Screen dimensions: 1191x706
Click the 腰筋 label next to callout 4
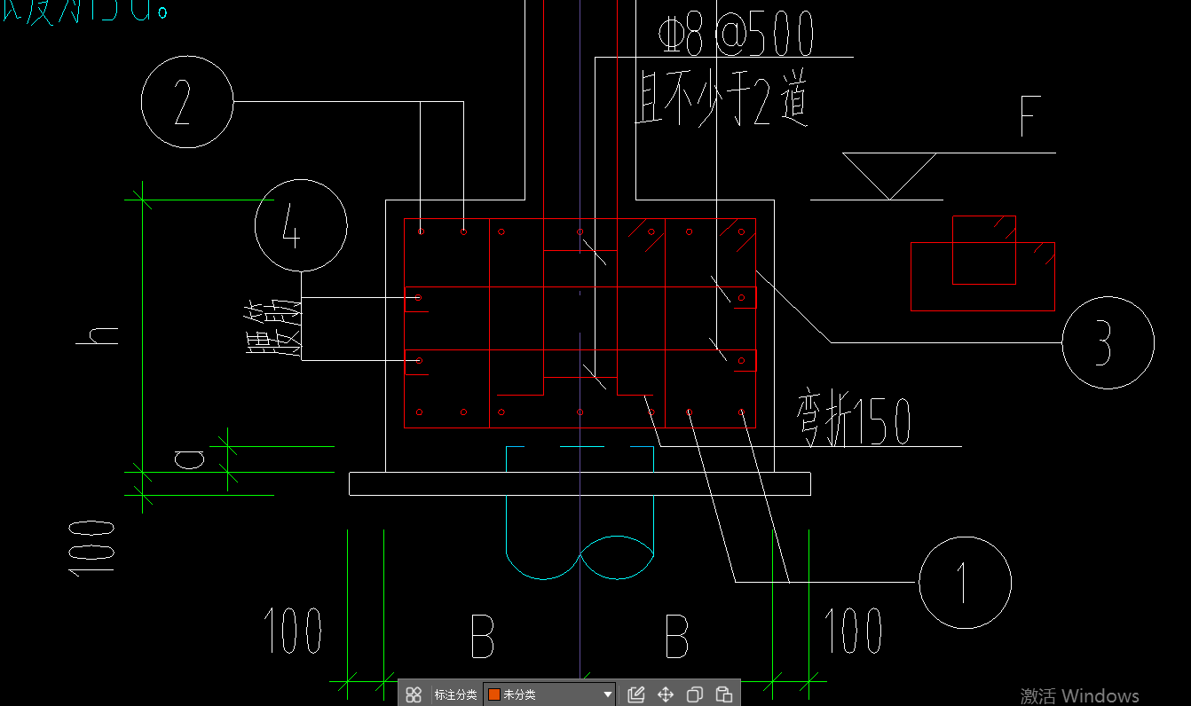coord(273,330)
